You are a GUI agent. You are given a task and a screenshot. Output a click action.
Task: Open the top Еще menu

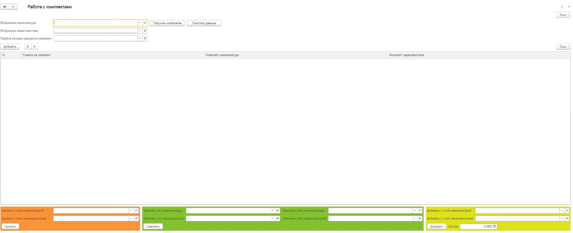pos(563,15)
